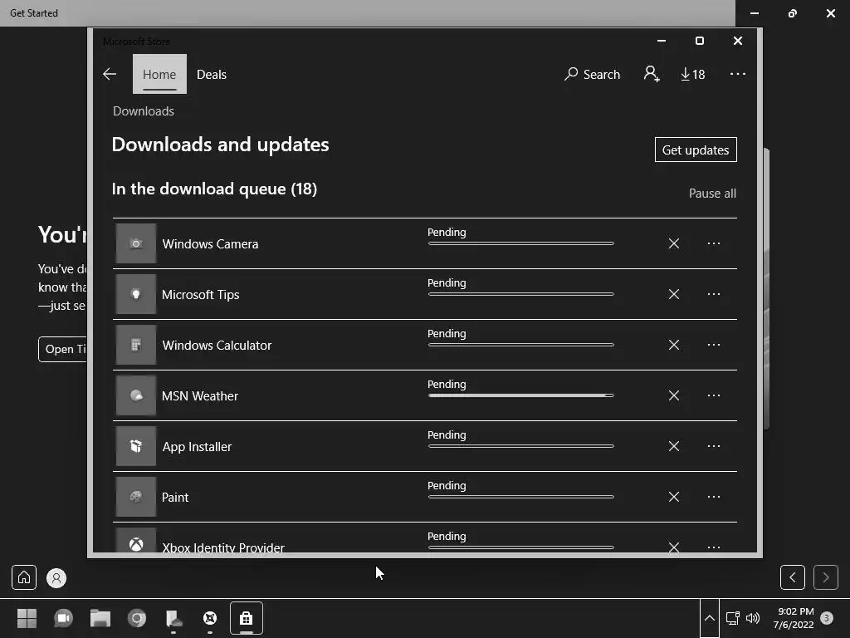Go to previous page in Get Started
The width and height of the screenshot is (850, 638).
[793, 577]
